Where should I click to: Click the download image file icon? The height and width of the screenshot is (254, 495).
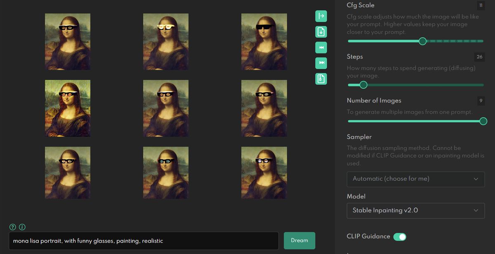pos(321,32)
